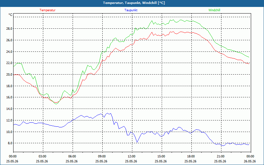Select the '03:00' time label

pos(43,156)
